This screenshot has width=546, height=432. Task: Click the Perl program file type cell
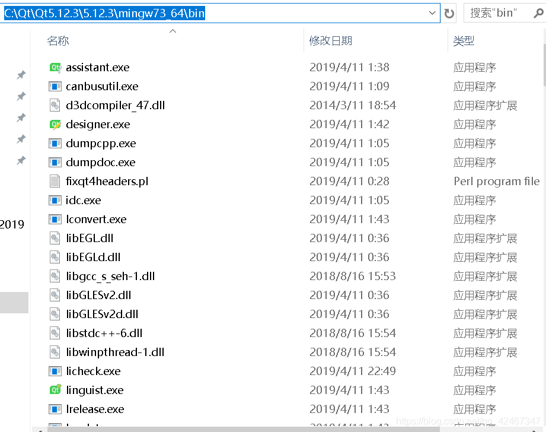point(497,182)
